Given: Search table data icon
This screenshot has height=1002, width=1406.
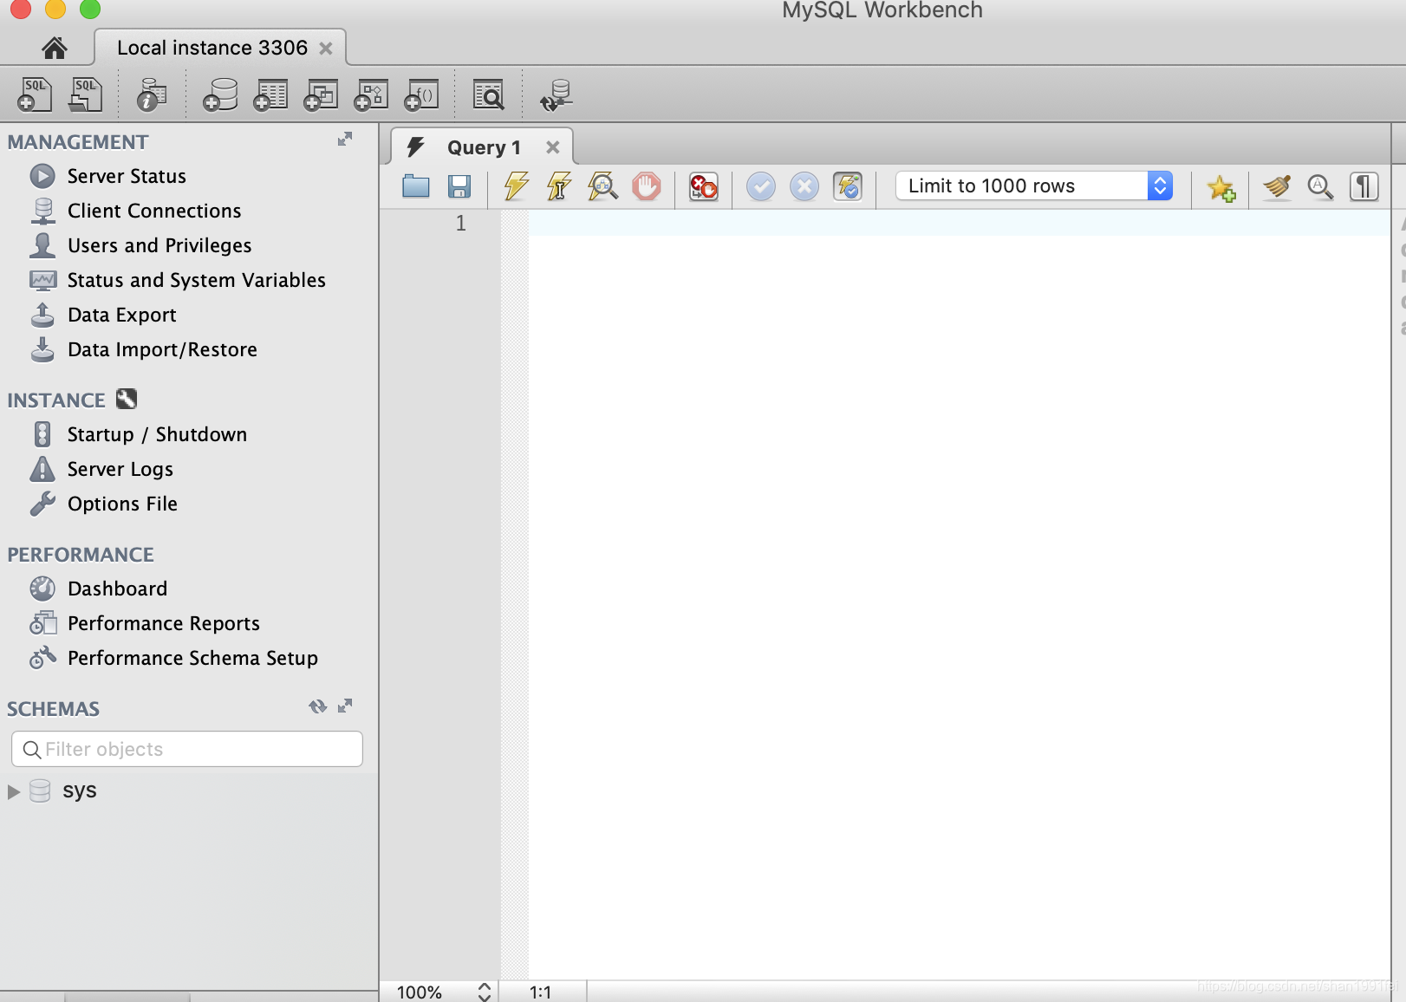Looking at the screenshot, I should pyautogui.click(x=488, y=94).
